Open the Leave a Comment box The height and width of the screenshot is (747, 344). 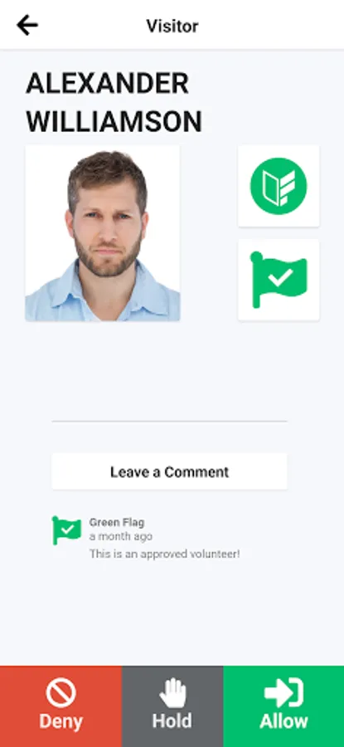click(x=169, y=471)
